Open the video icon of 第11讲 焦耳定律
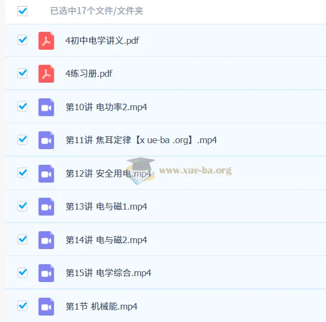This screenshot has height=322, width=326. click(46, 140)
